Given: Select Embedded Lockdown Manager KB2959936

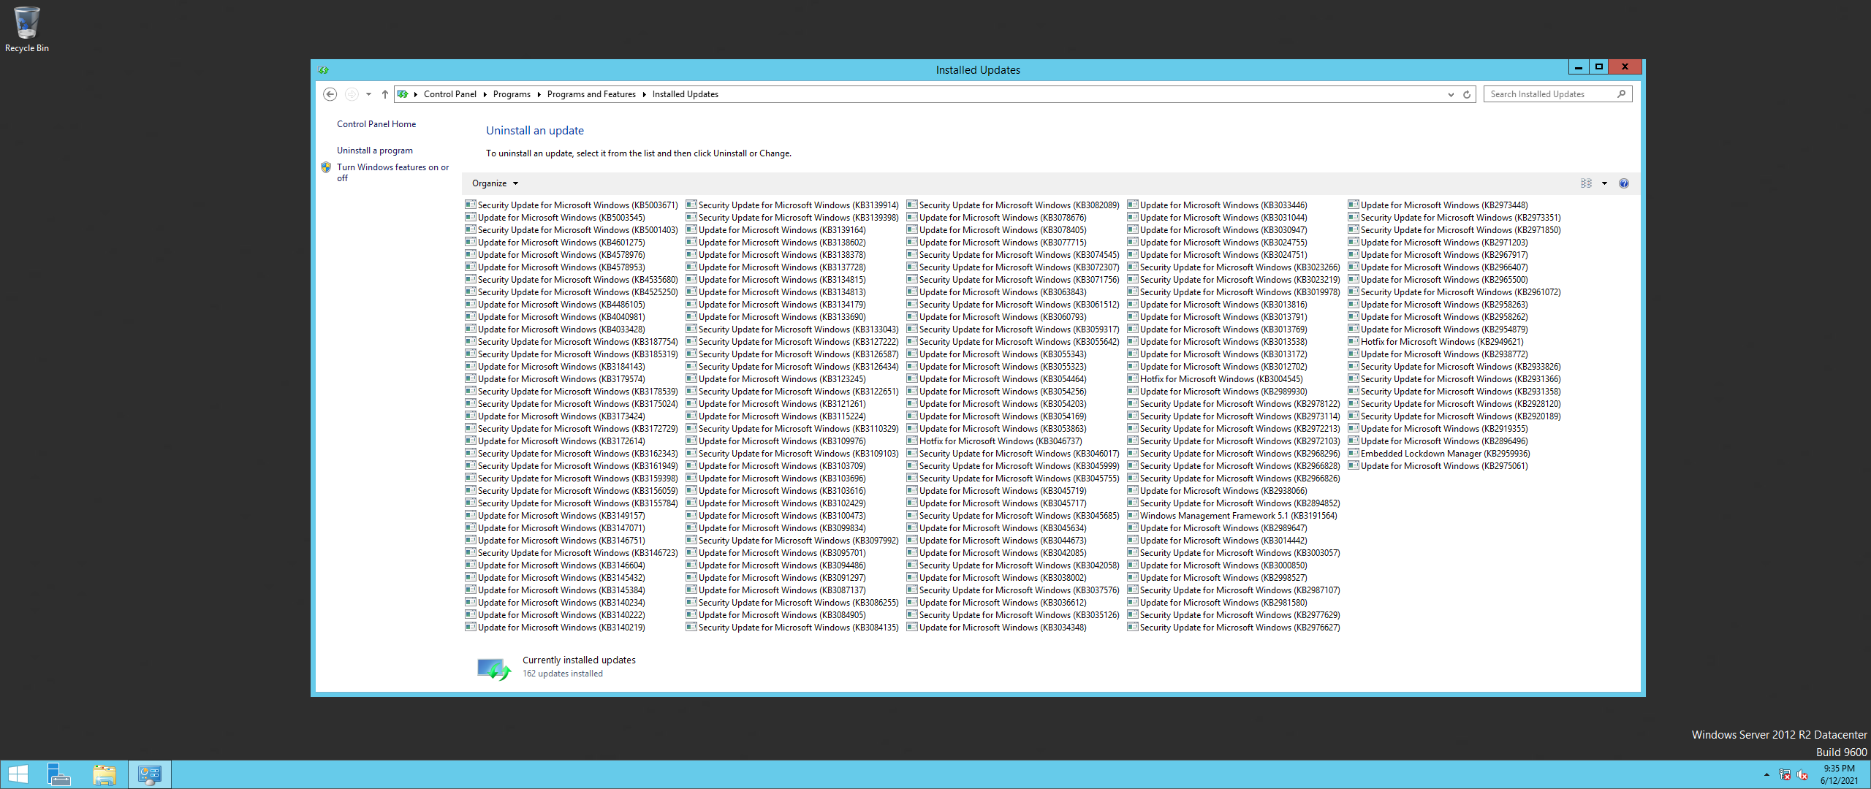Looking at the screenshot, I should (1439, 454).
